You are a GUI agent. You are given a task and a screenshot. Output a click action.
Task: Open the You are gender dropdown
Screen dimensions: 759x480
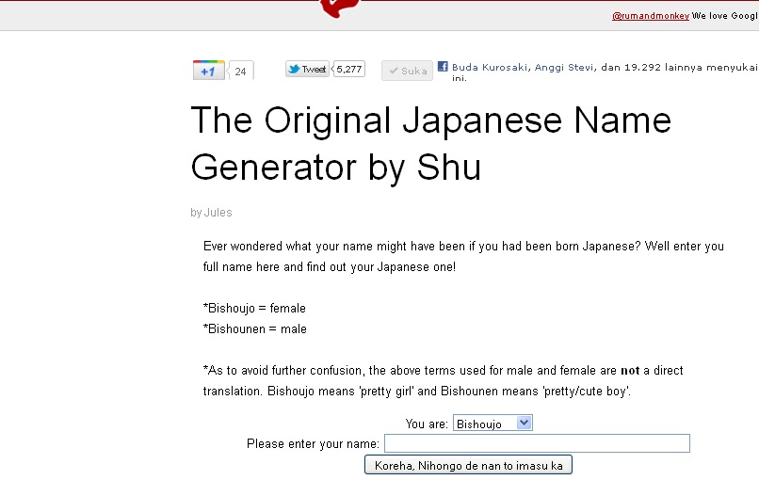click(x=493, y=423)
